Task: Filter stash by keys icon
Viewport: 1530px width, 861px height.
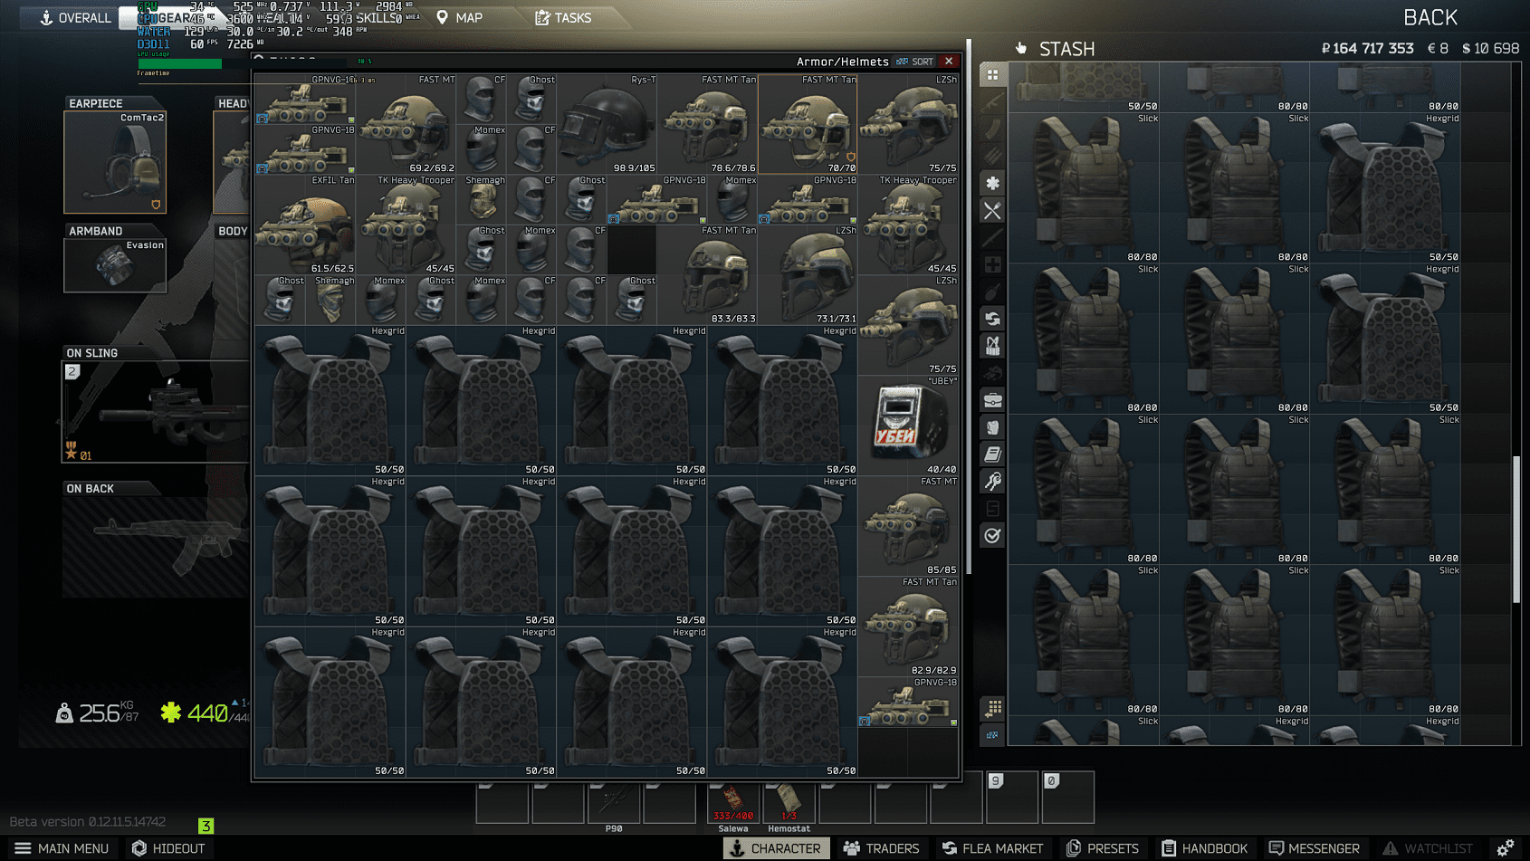Action: pos(992,482)
